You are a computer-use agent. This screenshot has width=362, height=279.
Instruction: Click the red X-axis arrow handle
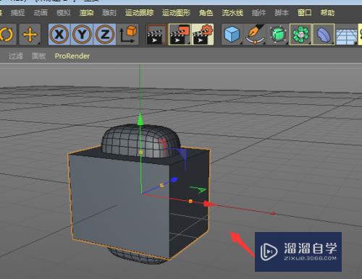pos(209,204)
